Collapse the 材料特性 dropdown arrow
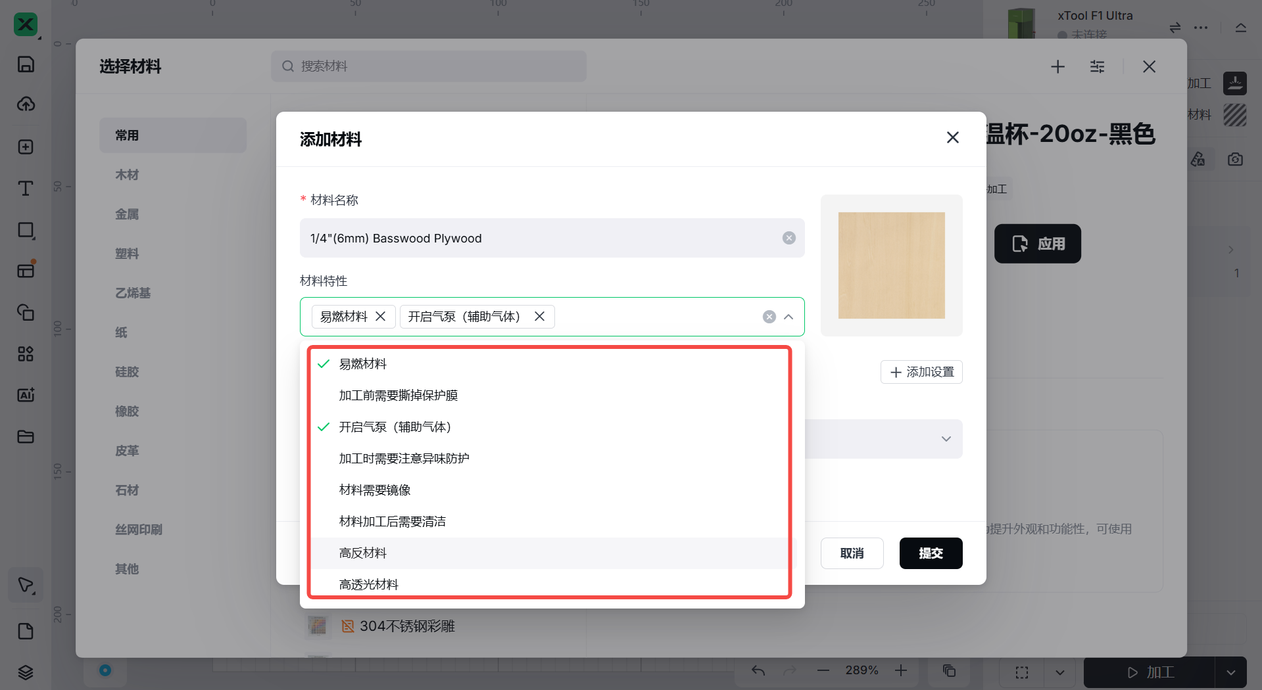1262x690 pixels. [x=789, y=317]
